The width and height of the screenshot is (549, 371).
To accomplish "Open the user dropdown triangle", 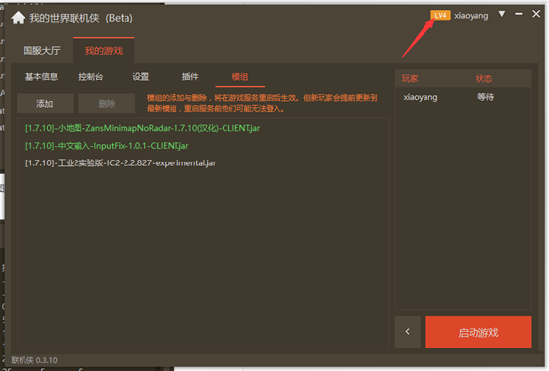I will tap(502, 14).
